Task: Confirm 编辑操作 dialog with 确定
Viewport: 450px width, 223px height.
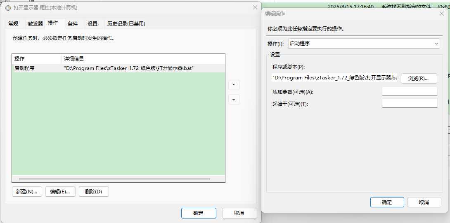Action: [387, 202]
